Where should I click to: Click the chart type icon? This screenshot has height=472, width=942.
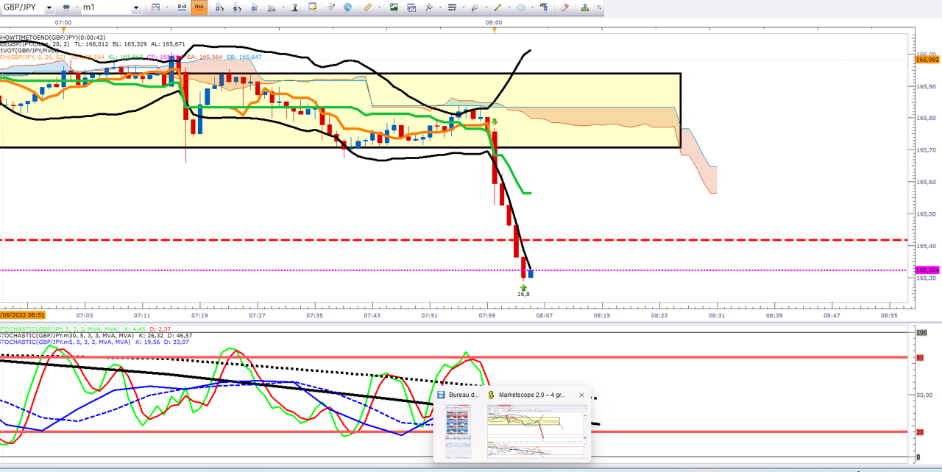(x=155, y=7)
